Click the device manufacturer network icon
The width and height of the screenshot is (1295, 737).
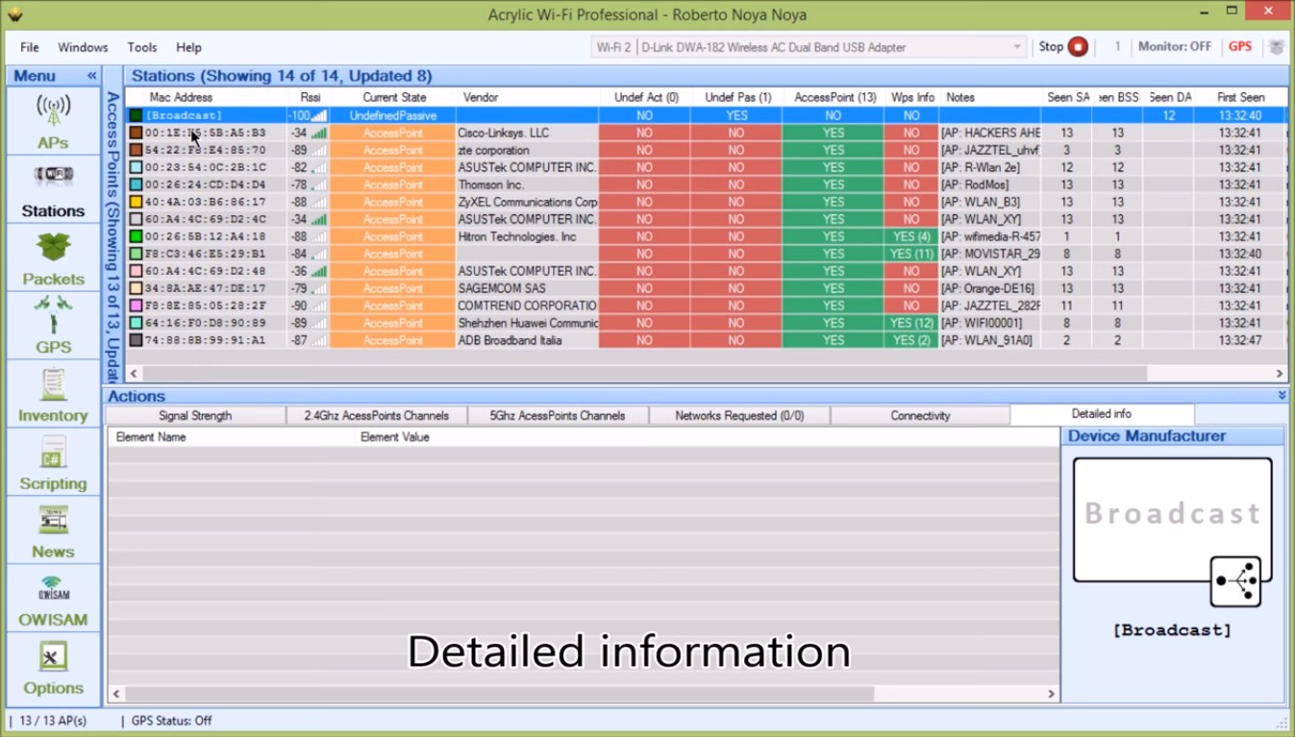(1235, 581)
